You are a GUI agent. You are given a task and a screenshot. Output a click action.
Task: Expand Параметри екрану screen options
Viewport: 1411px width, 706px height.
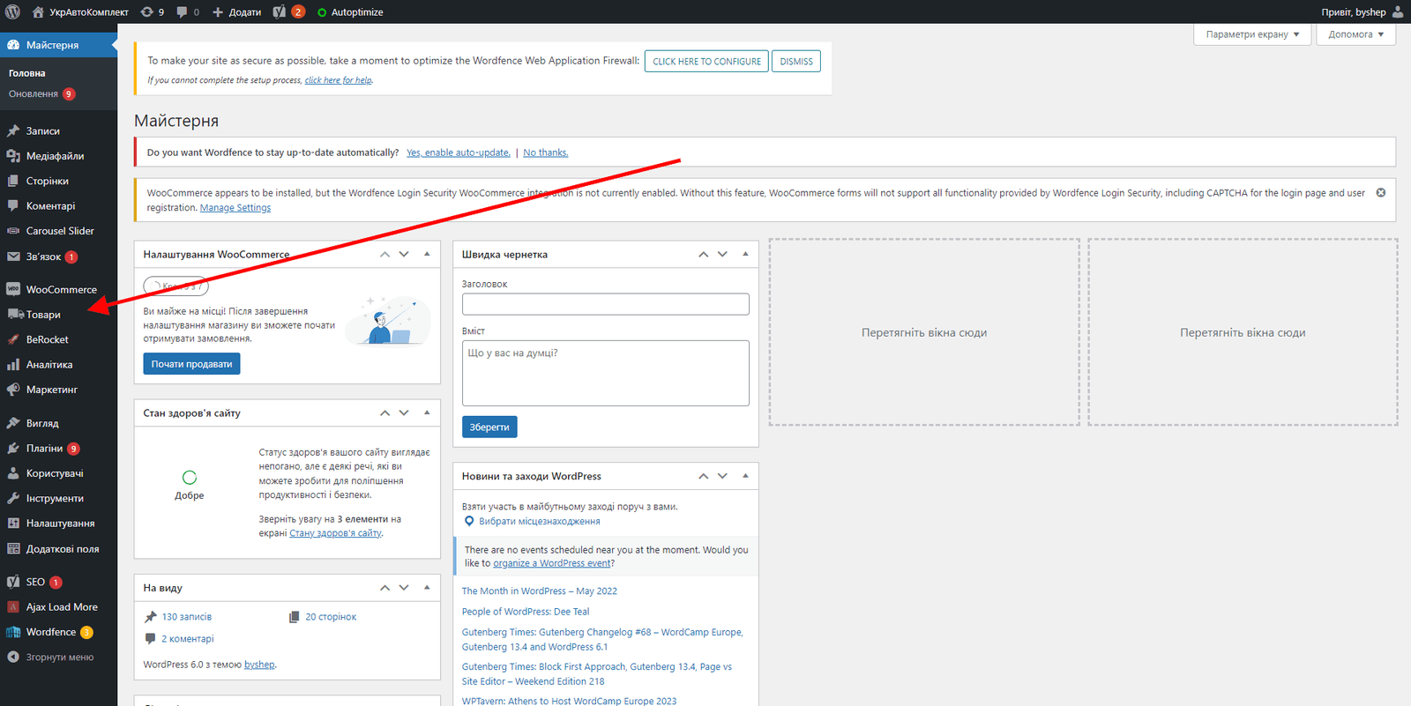1252,34
